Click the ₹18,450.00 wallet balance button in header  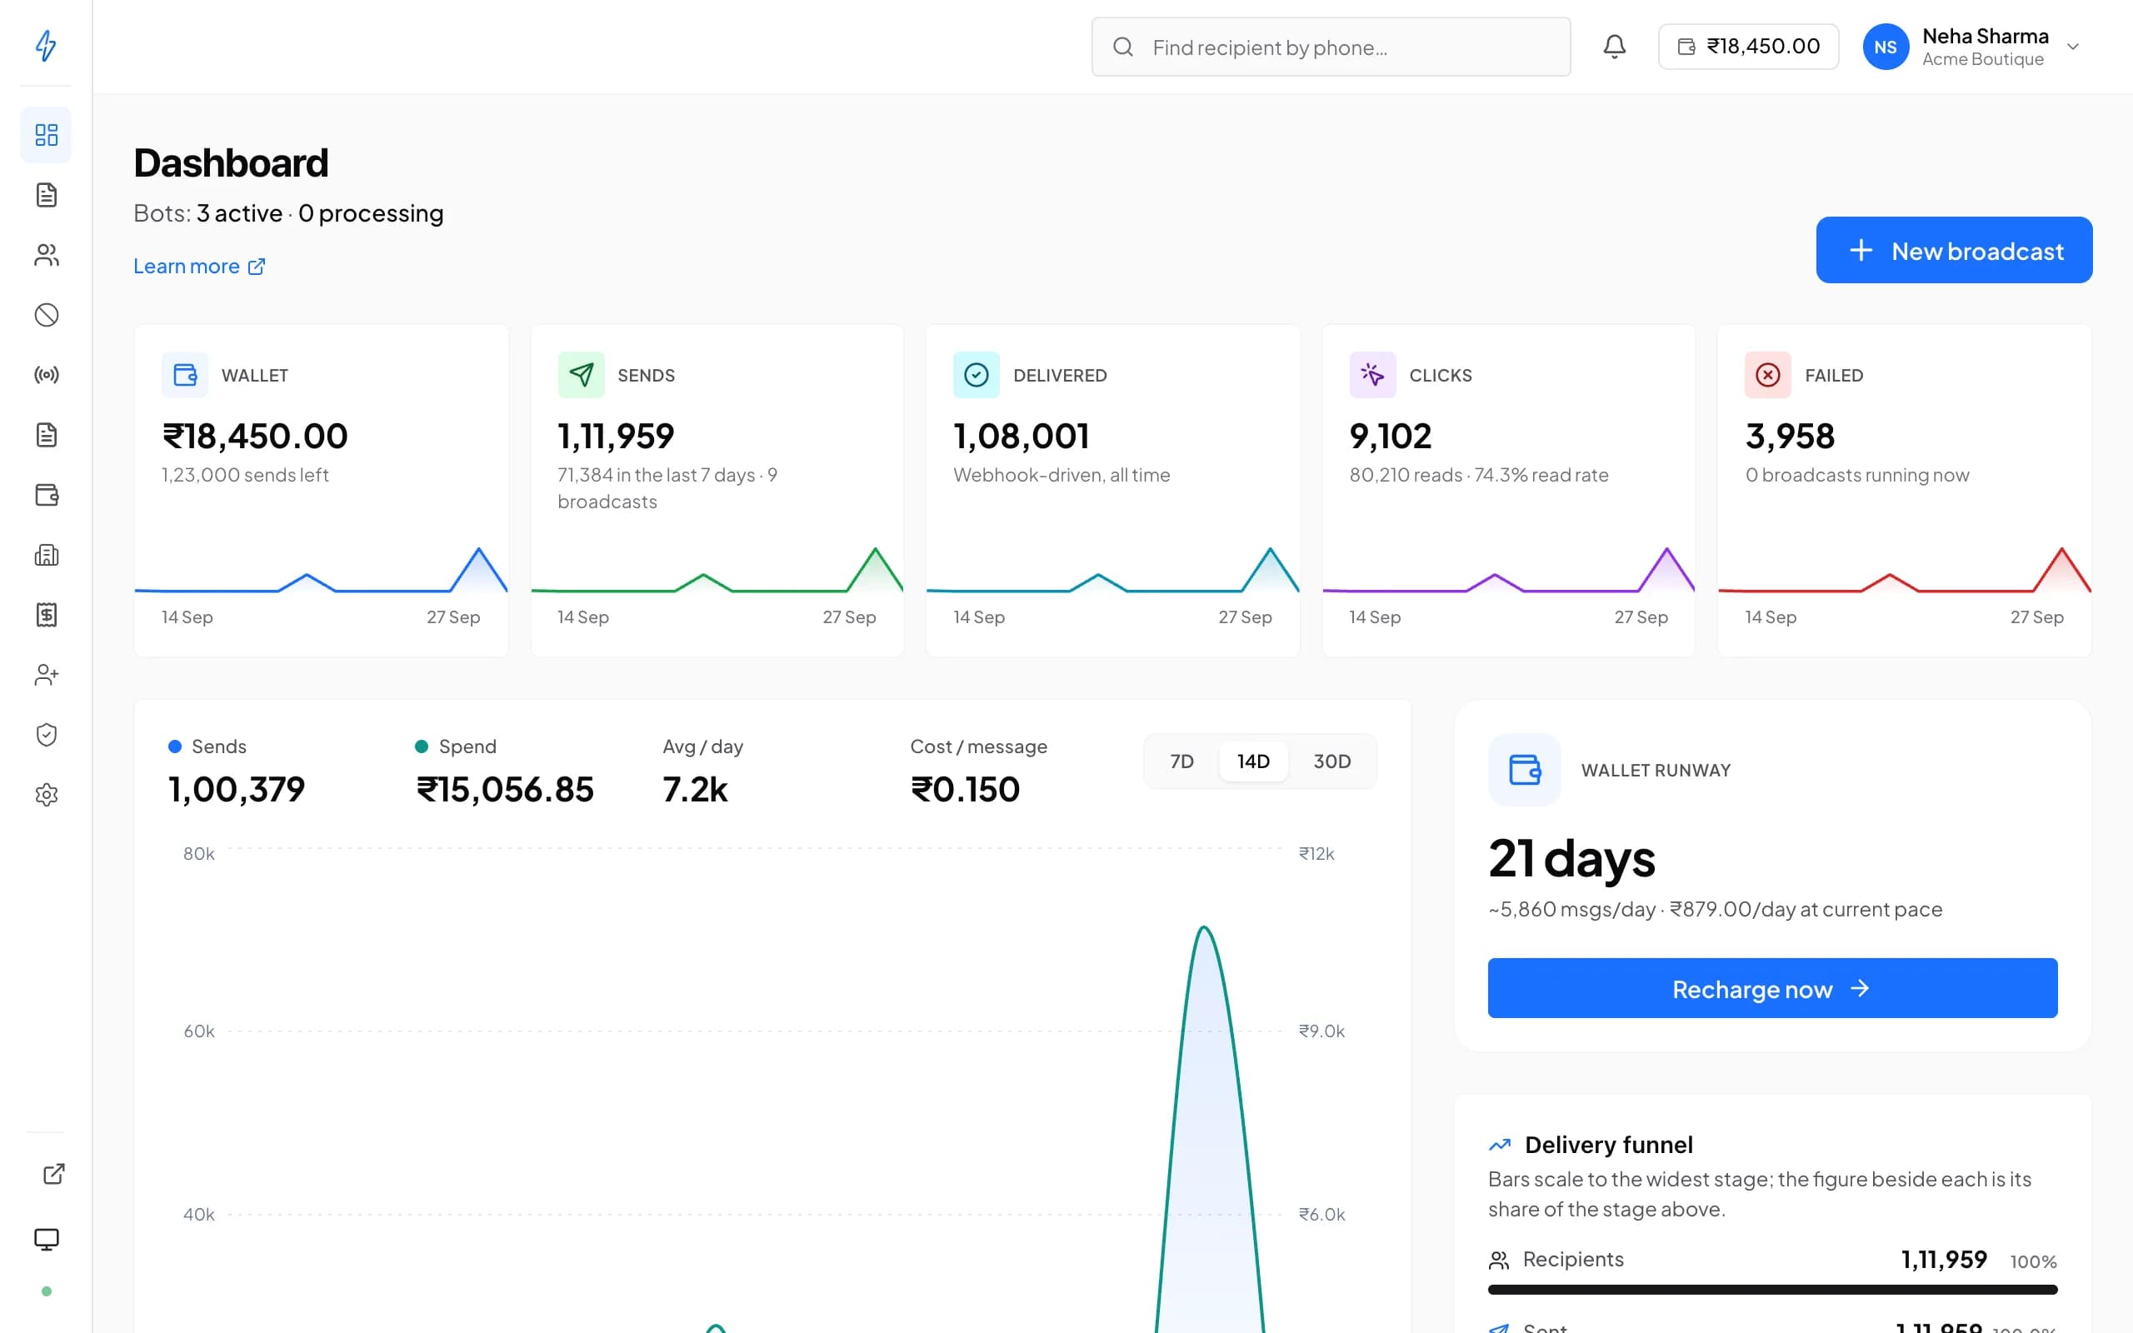(x=1748, y=47)
